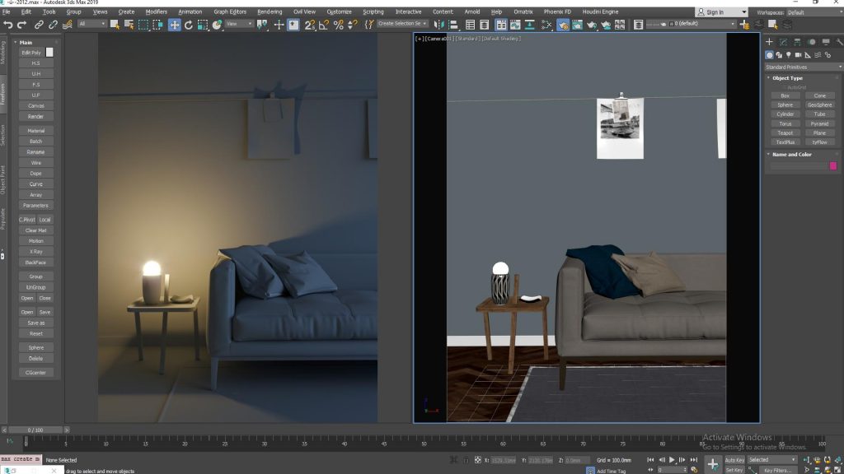Viewport: 844px width, 474px height.
Task: Open the Lights category in the Create panel
Action: click(789, 55)
